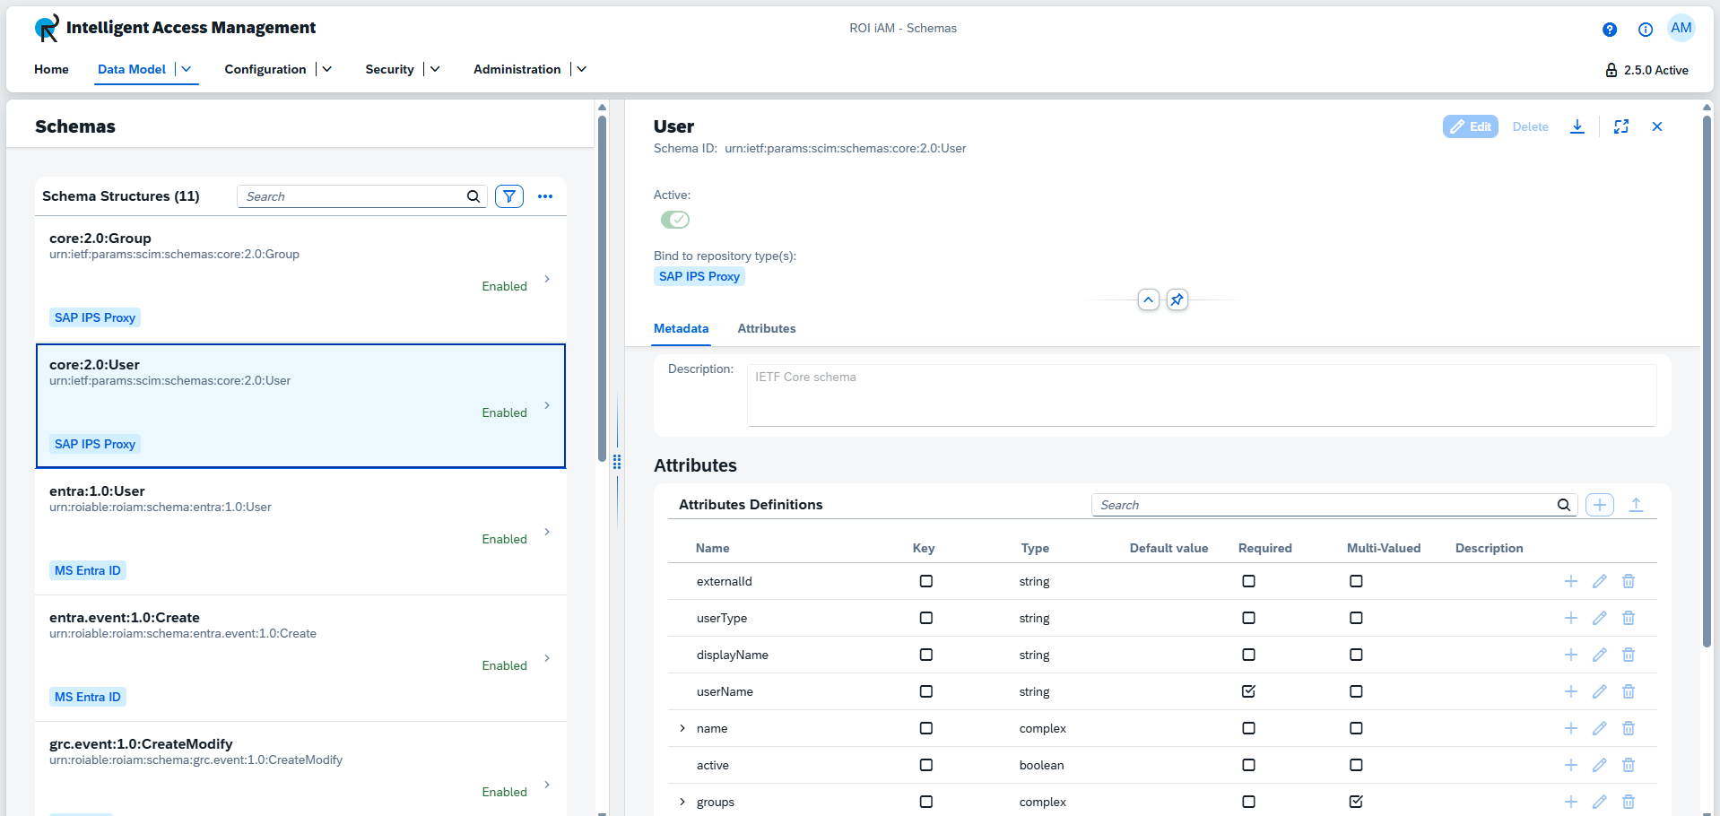
Task: Switch to the Attributes tab
Action: click(x=766, y=328)
